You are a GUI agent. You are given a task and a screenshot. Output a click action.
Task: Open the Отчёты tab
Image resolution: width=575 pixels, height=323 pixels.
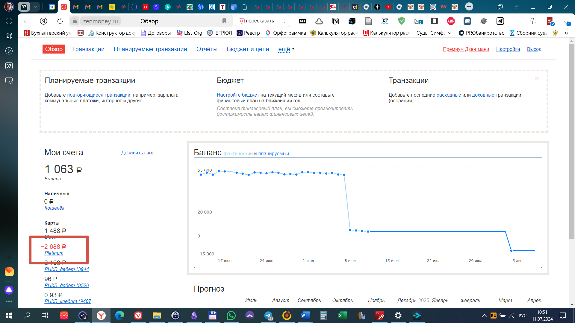[x=207, y=49]
